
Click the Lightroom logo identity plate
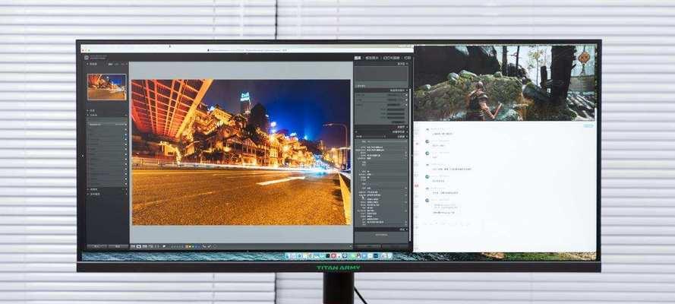[96, 57]
